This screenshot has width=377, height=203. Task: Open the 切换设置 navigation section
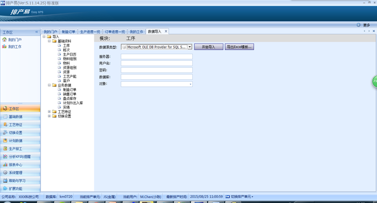[20, 132]
